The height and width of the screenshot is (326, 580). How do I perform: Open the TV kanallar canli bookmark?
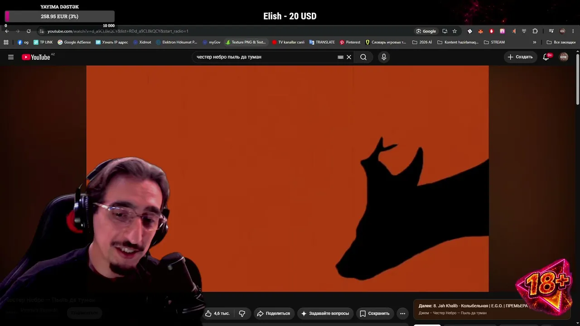point(288,42)
